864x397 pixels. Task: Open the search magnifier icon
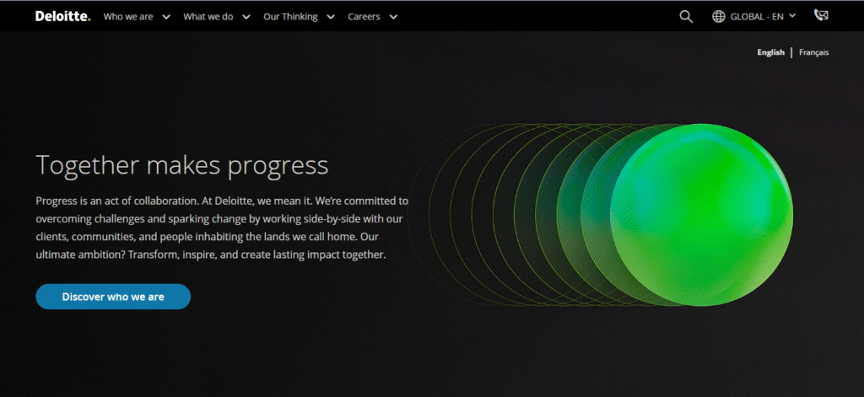tap(686, 17)
